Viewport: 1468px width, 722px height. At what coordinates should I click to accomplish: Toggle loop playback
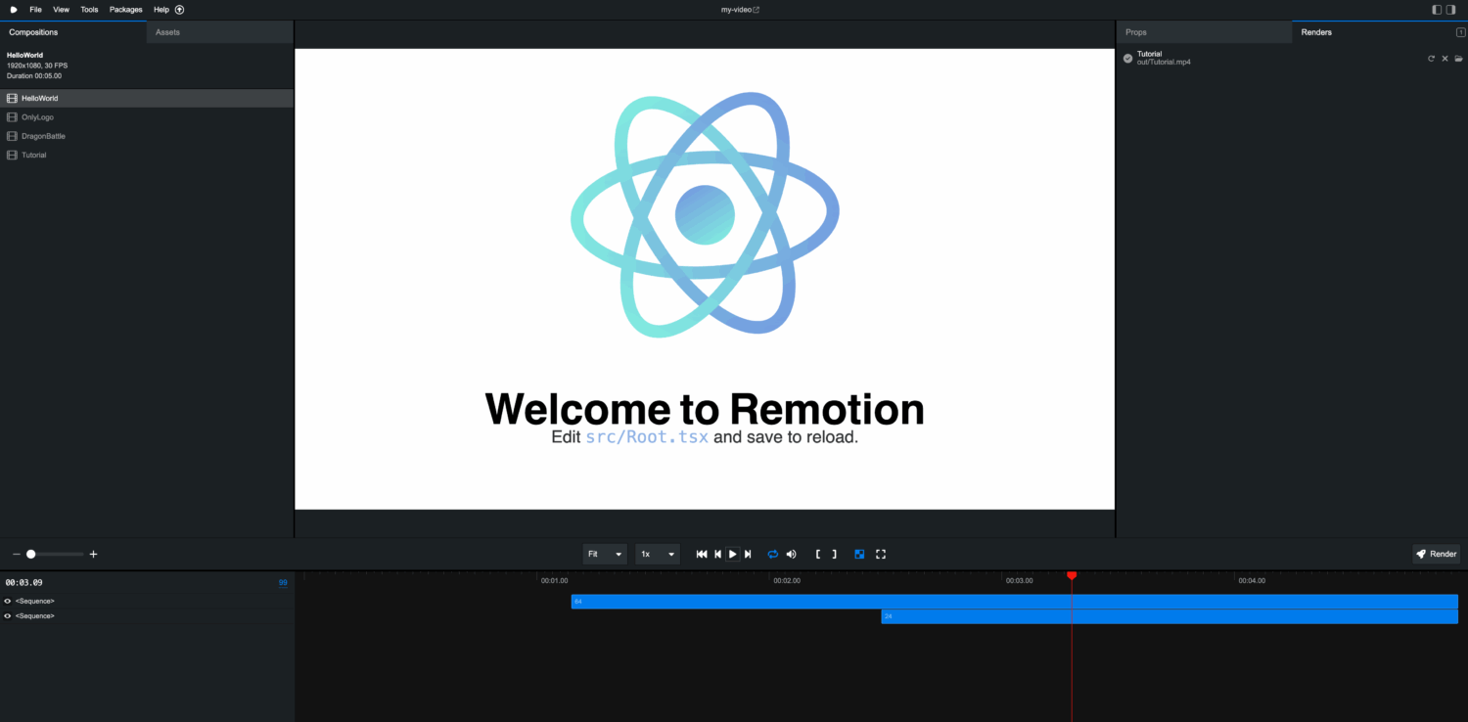(x=772, y=554)
